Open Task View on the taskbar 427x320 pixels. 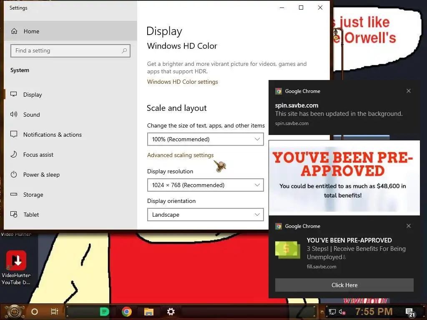pyautogui.click(x=55, y=312)
